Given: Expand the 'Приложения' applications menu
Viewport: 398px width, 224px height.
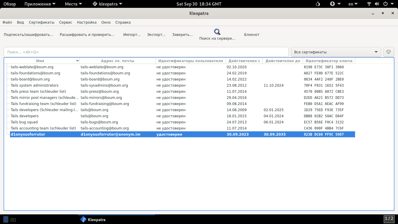Looking at the screenshot, I should (38, 4).
